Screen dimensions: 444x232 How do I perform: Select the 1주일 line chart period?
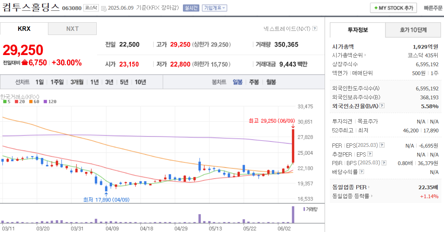pyautogui.click(x=57, y=82)
